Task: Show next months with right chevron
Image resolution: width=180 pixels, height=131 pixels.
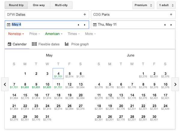Action: tap(175, 84)
